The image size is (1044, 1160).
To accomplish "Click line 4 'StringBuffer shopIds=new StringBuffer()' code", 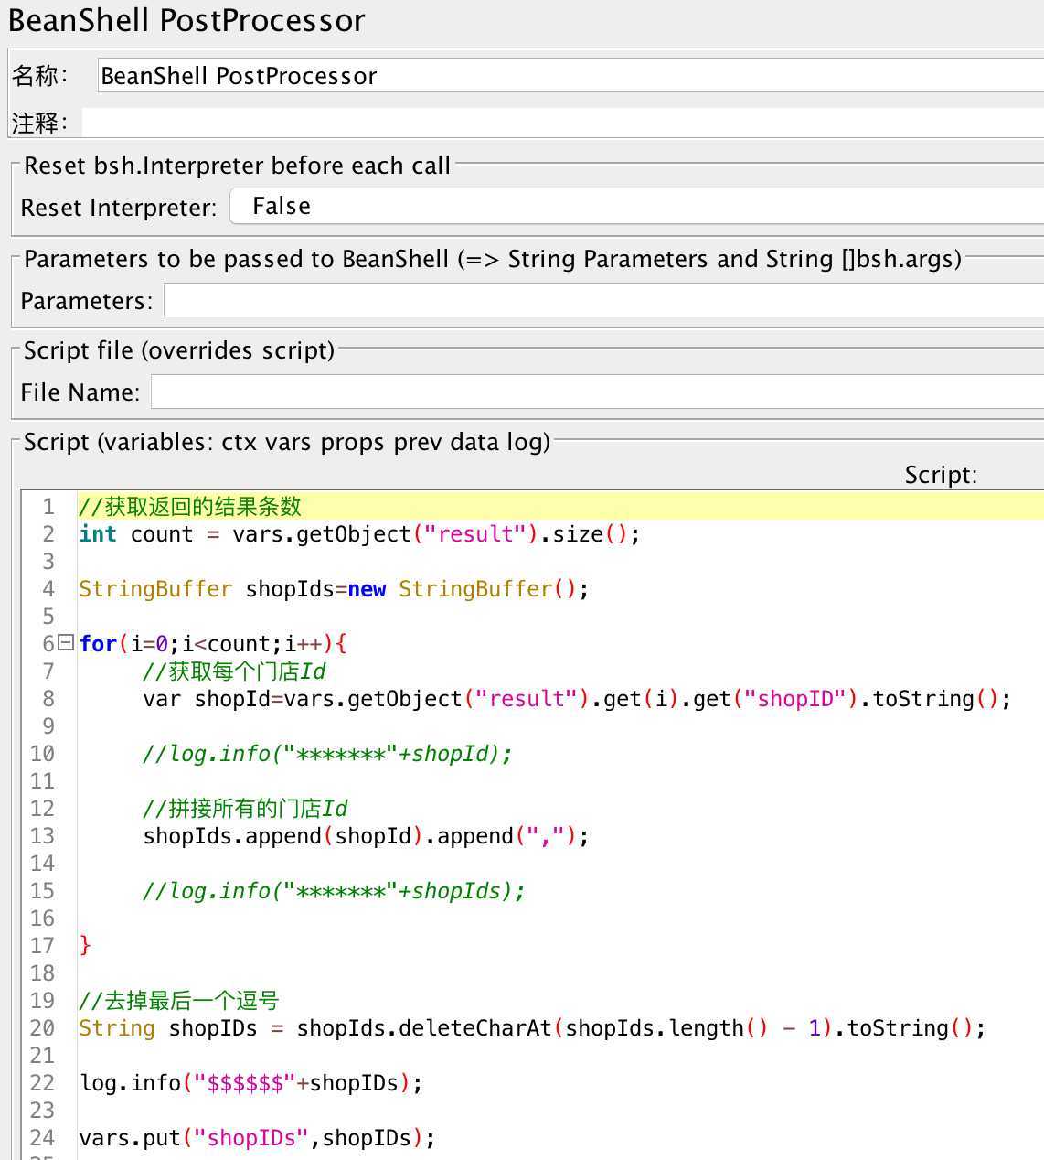I will click(x=334, y=589).
